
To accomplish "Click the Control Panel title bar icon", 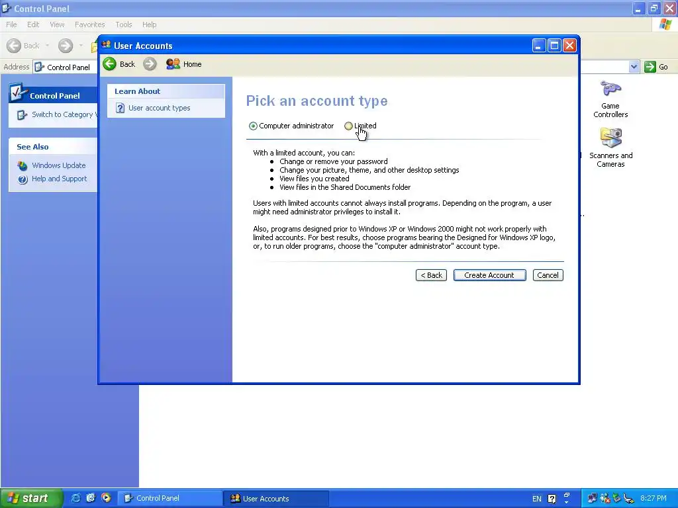I will coord(6,8).
